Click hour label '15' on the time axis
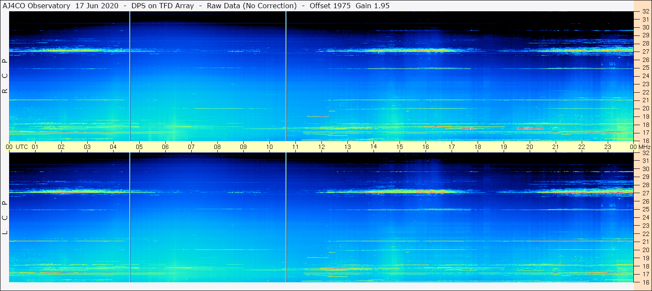 pyautogui.click(x=400, y=147)
